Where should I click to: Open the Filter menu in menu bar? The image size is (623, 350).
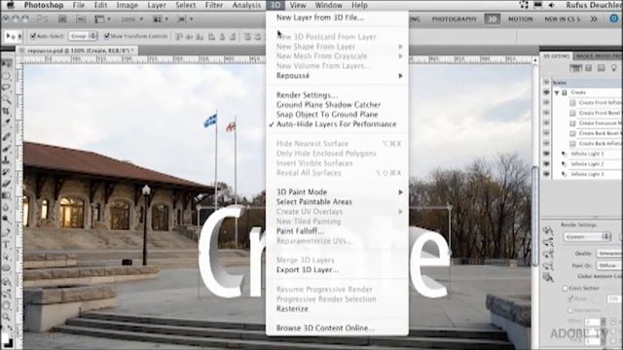click(x=214, y=5)
